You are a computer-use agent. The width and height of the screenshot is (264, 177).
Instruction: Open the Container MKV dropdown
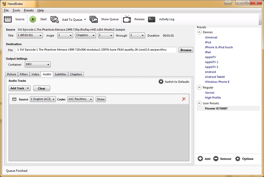pyautogui.click(x=37, y=64)
